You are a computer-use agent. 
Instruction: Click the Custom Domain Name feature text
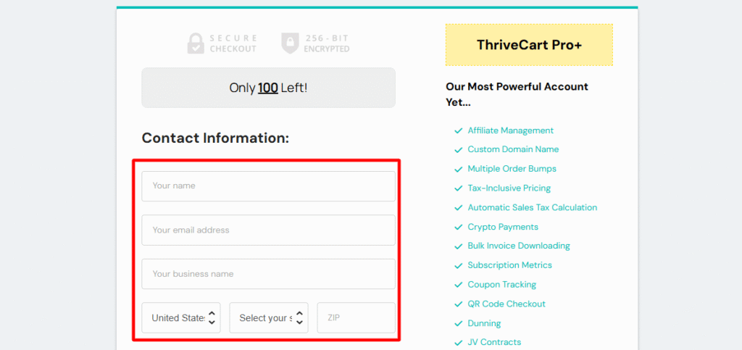tap(514, 149)
